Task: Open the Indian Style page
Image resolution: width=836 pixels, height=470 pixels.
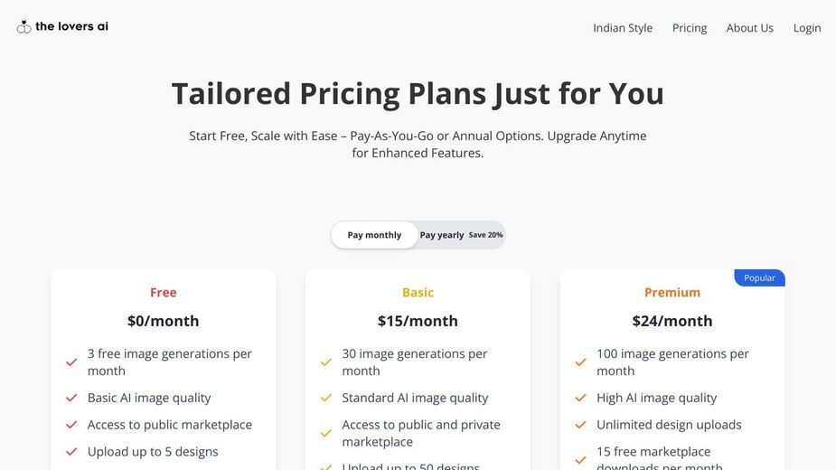Action: pos(623,28)
